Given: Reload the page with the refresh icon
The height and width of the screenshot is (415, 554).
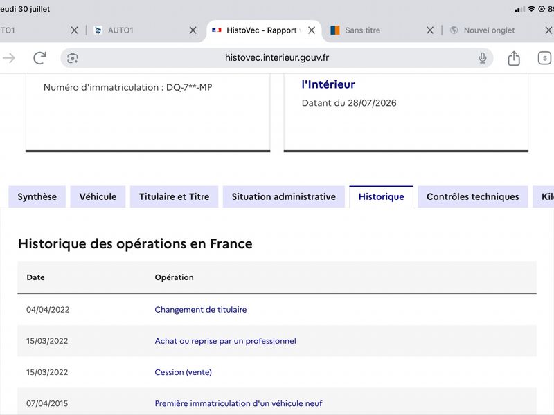Looking at the screenshot, I should click(39, 58).
